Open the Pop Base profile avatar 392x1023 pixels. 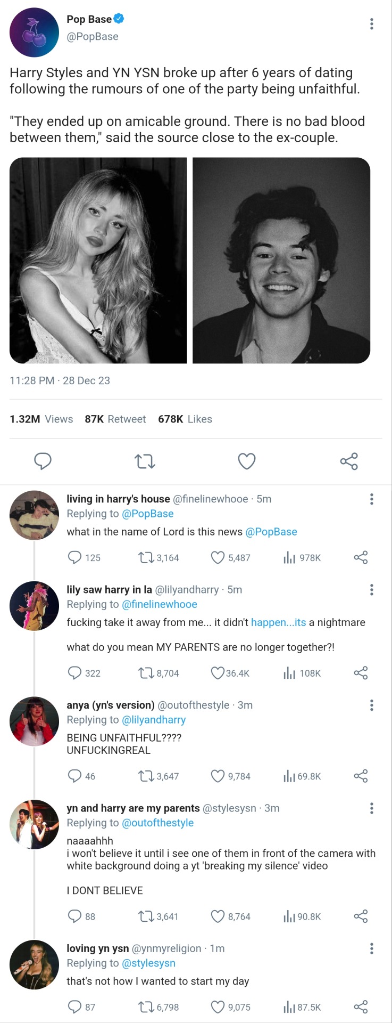coord(34,33)
